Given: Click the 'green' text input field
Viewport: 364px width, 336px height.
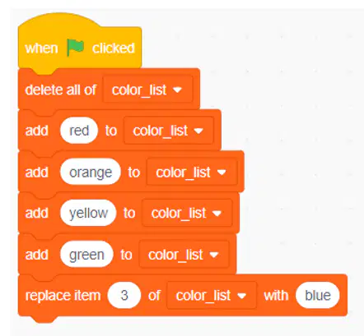Looking at the screenshot, I should click(86, 255).
